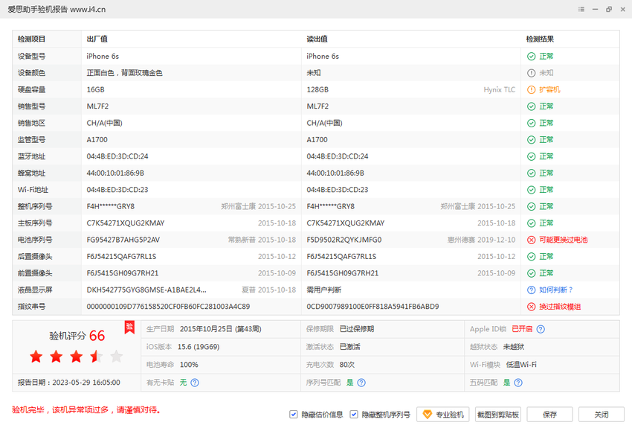Open help icon next to 有无卡贴 无
The width and height of the screenshot is (632, 431).
tap(195, 383)
